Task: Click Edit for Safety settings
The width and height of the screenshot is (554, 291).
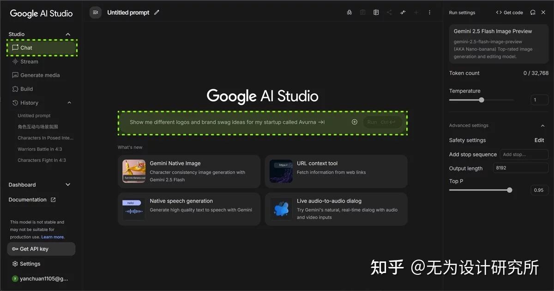Action: pos(539,140)
